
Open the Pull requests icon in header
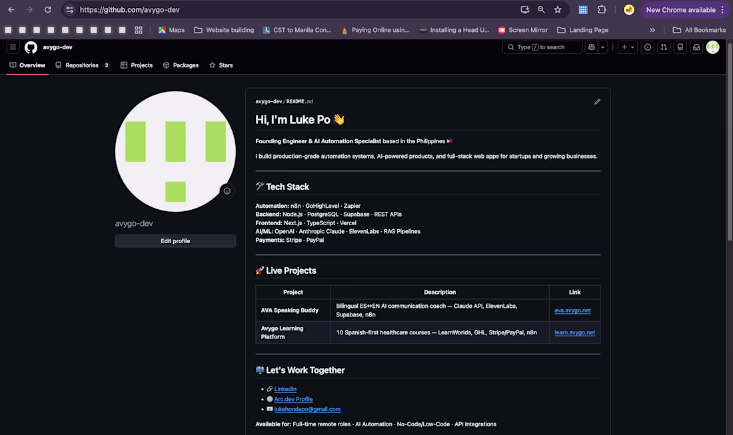tap(664, 47)
